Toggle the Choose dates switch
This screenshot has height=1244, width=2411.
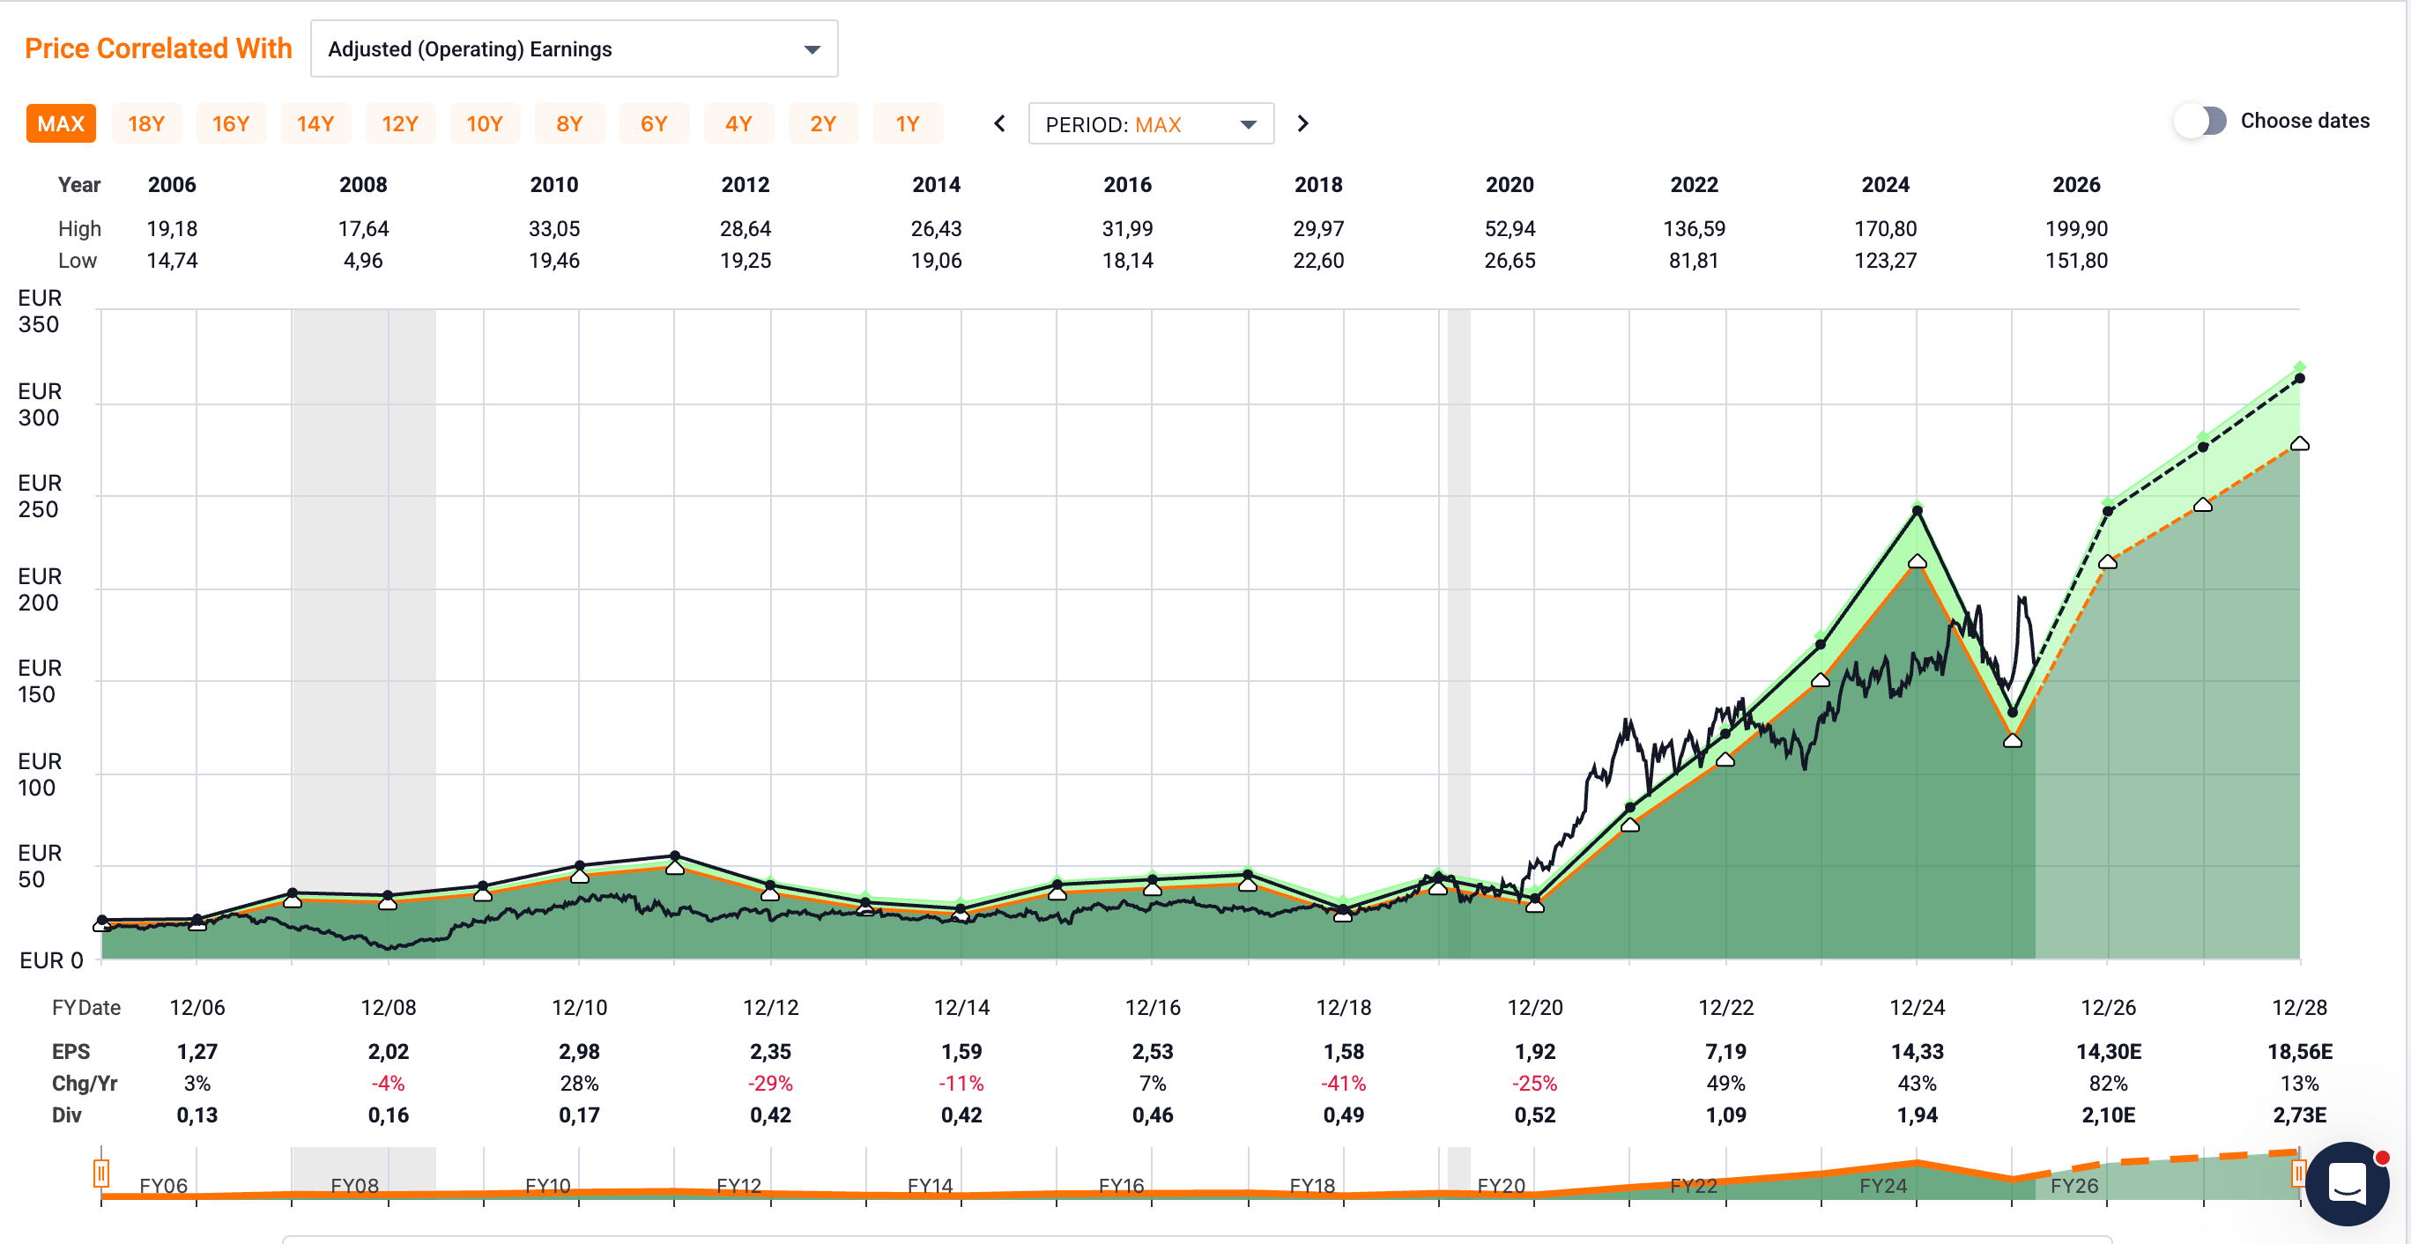pyautogui.click(x=2200, y=121)
